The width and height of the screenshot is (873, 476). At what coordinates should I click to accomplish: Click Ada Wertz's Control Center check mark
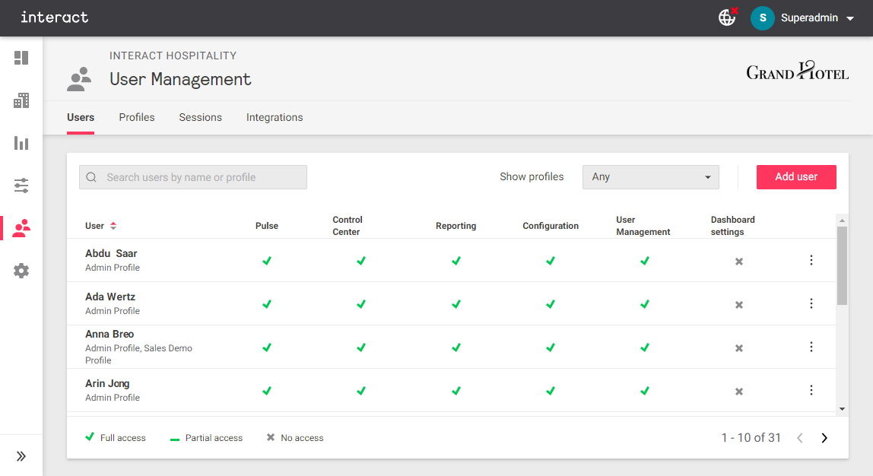361,304
